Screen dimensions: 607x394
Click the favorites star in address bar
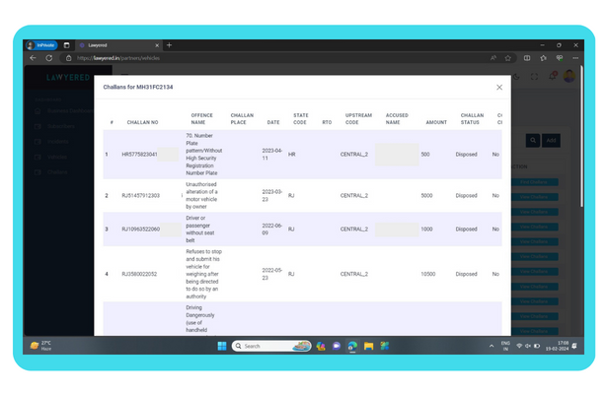(x=508, y=58)
